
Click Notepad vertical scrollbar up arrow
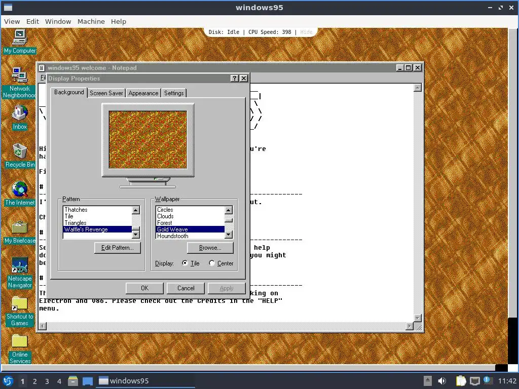(418, 88)
